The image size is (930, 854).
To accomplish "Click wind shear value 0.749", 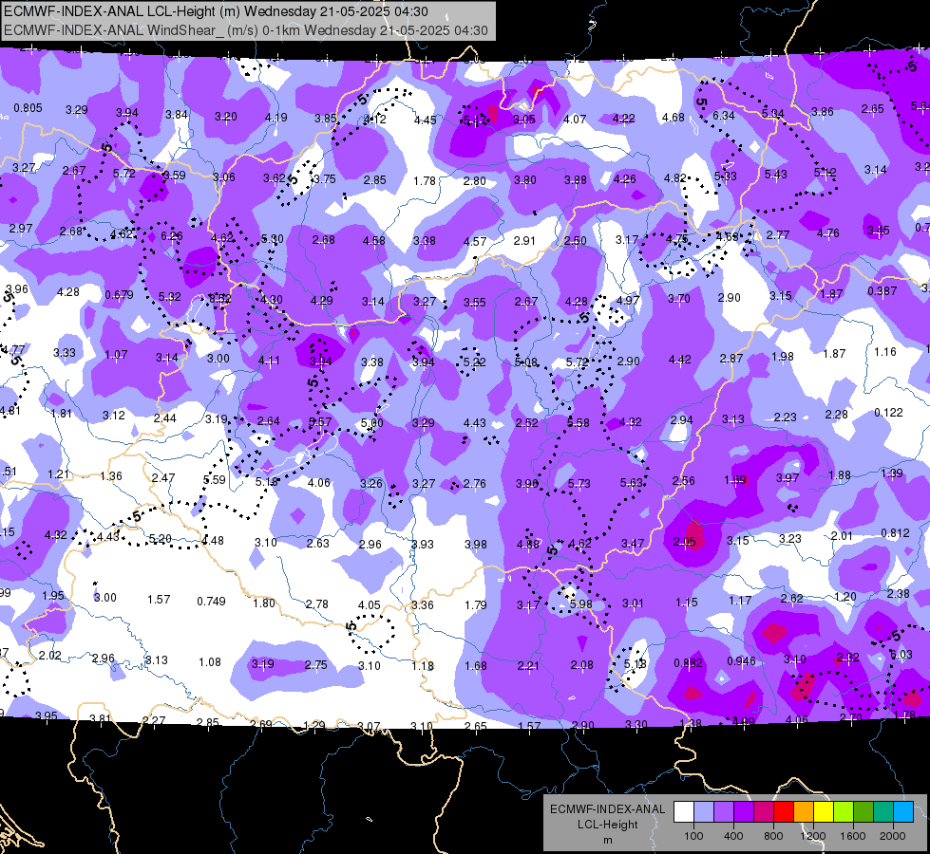I will (211, 601).
